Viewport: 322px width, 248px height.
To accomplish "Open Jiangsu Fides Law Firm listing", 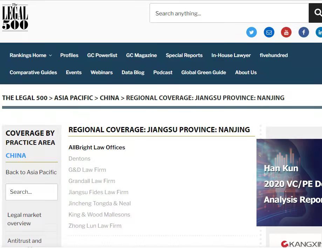I will [x=98, y=192].
